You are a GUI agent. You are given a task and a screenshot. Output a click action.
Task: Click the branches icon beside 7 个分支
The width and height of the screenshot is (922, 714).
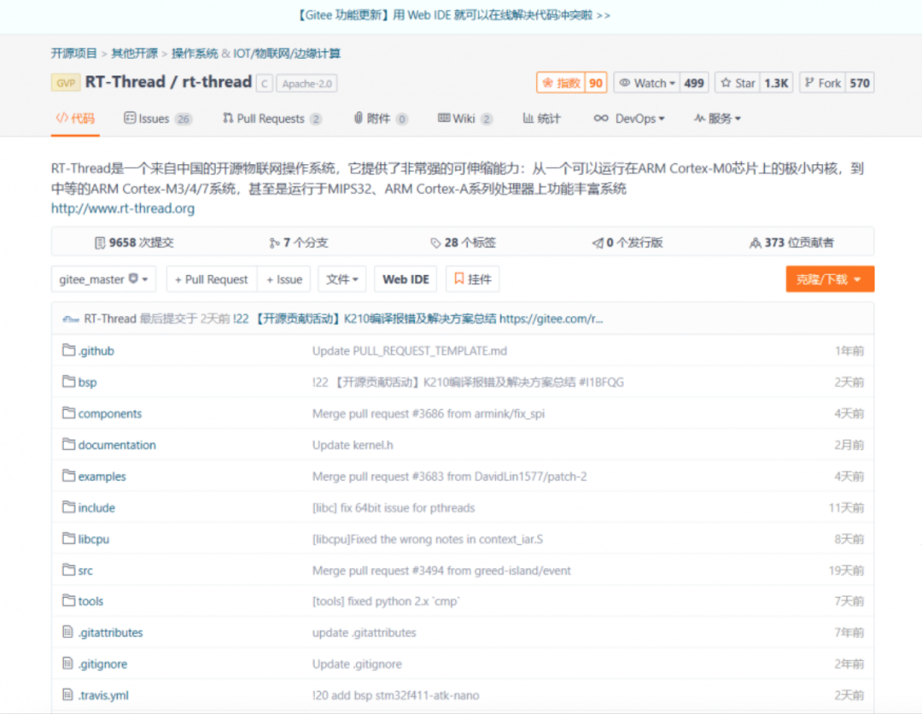pyautogui.click(x=274, y=243)
